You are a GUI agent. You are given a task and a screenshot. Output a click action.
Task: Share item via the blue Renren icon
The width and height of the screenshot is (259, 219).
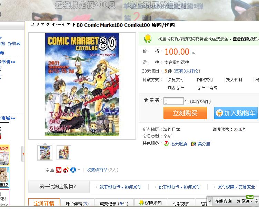coord(73,170)
